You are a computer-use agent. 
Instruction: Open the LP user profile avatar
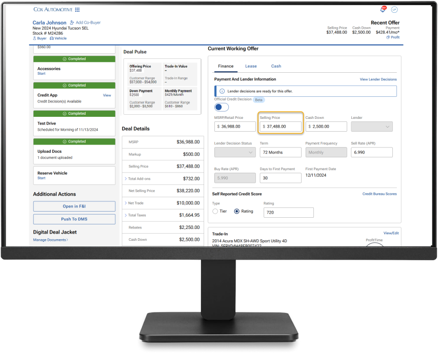(394, 10)
